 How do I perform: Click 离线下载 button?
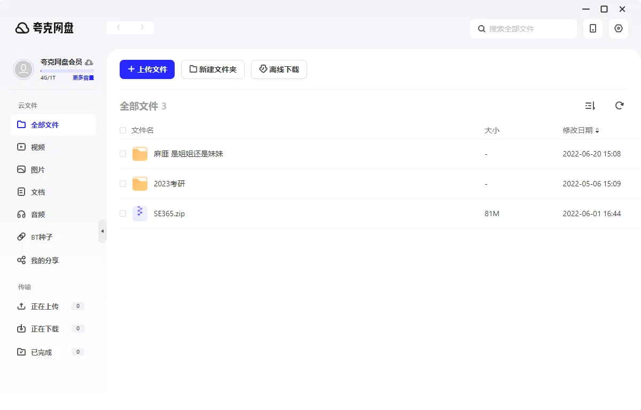[279, 69]
